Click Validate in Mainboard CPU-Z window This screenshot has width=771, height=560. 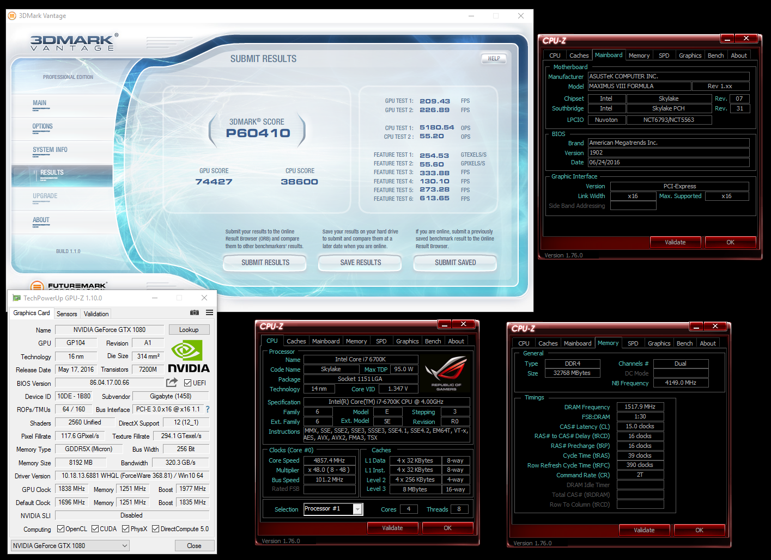675,242
